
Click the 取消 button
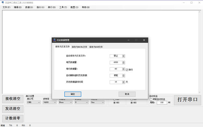pos(127,94)
